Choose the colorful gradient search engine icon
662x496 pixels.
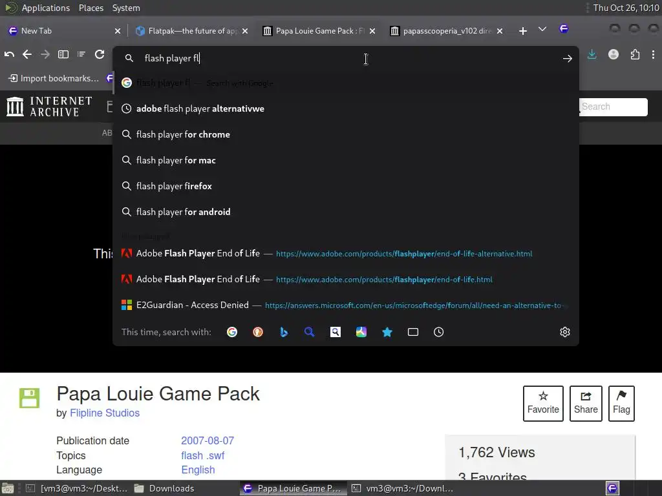click(361, 332)
